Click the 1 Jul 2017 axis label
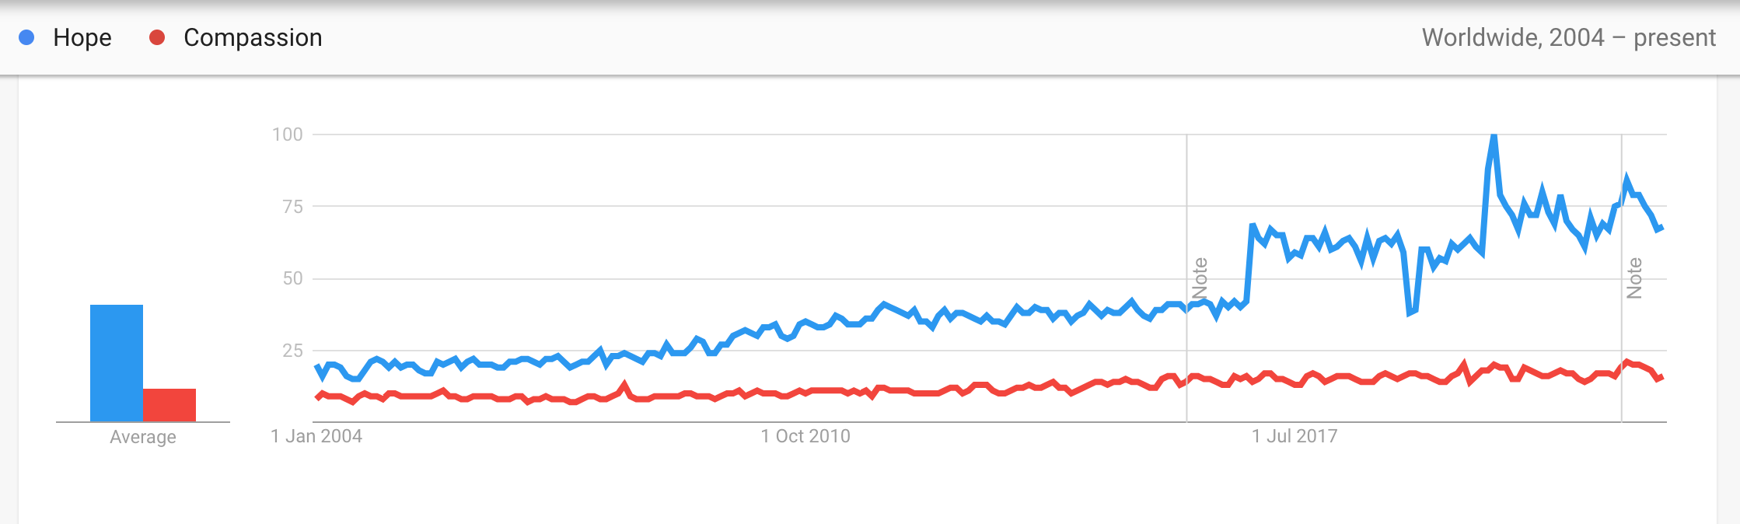The image size is (1740, 524). point(1295,436)
